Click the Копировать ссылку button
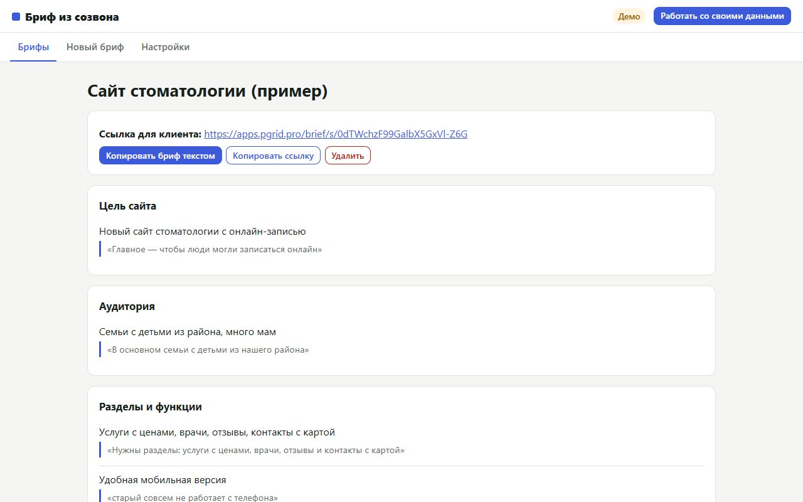This screenshot has width=803, height=502. pyautogui.click(x=273, y=156)
